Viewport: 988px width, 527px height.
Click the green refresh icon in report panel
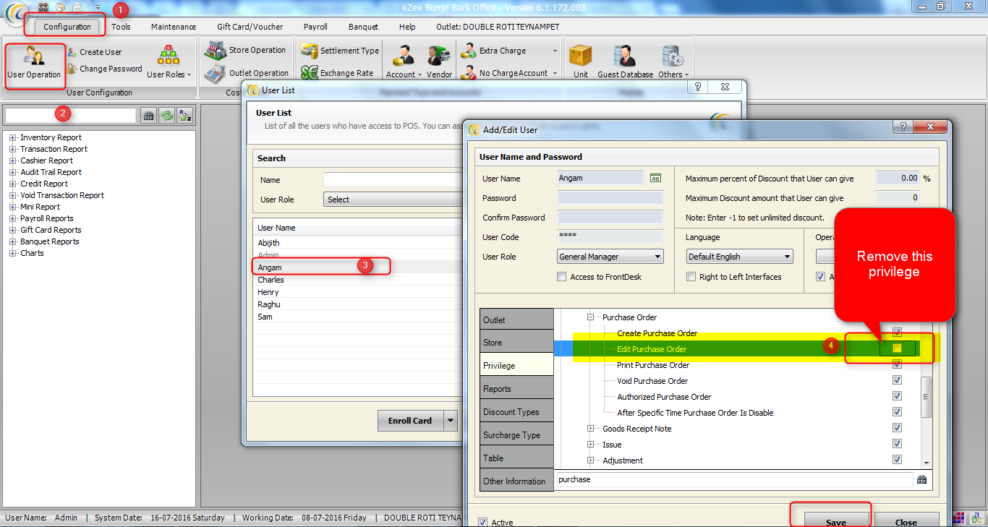(x=167, y=116)
